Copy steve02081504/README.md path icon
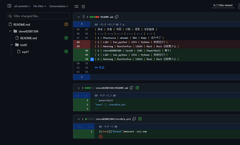The width and height of the screenshot is (240, 145). pos(131,88)
